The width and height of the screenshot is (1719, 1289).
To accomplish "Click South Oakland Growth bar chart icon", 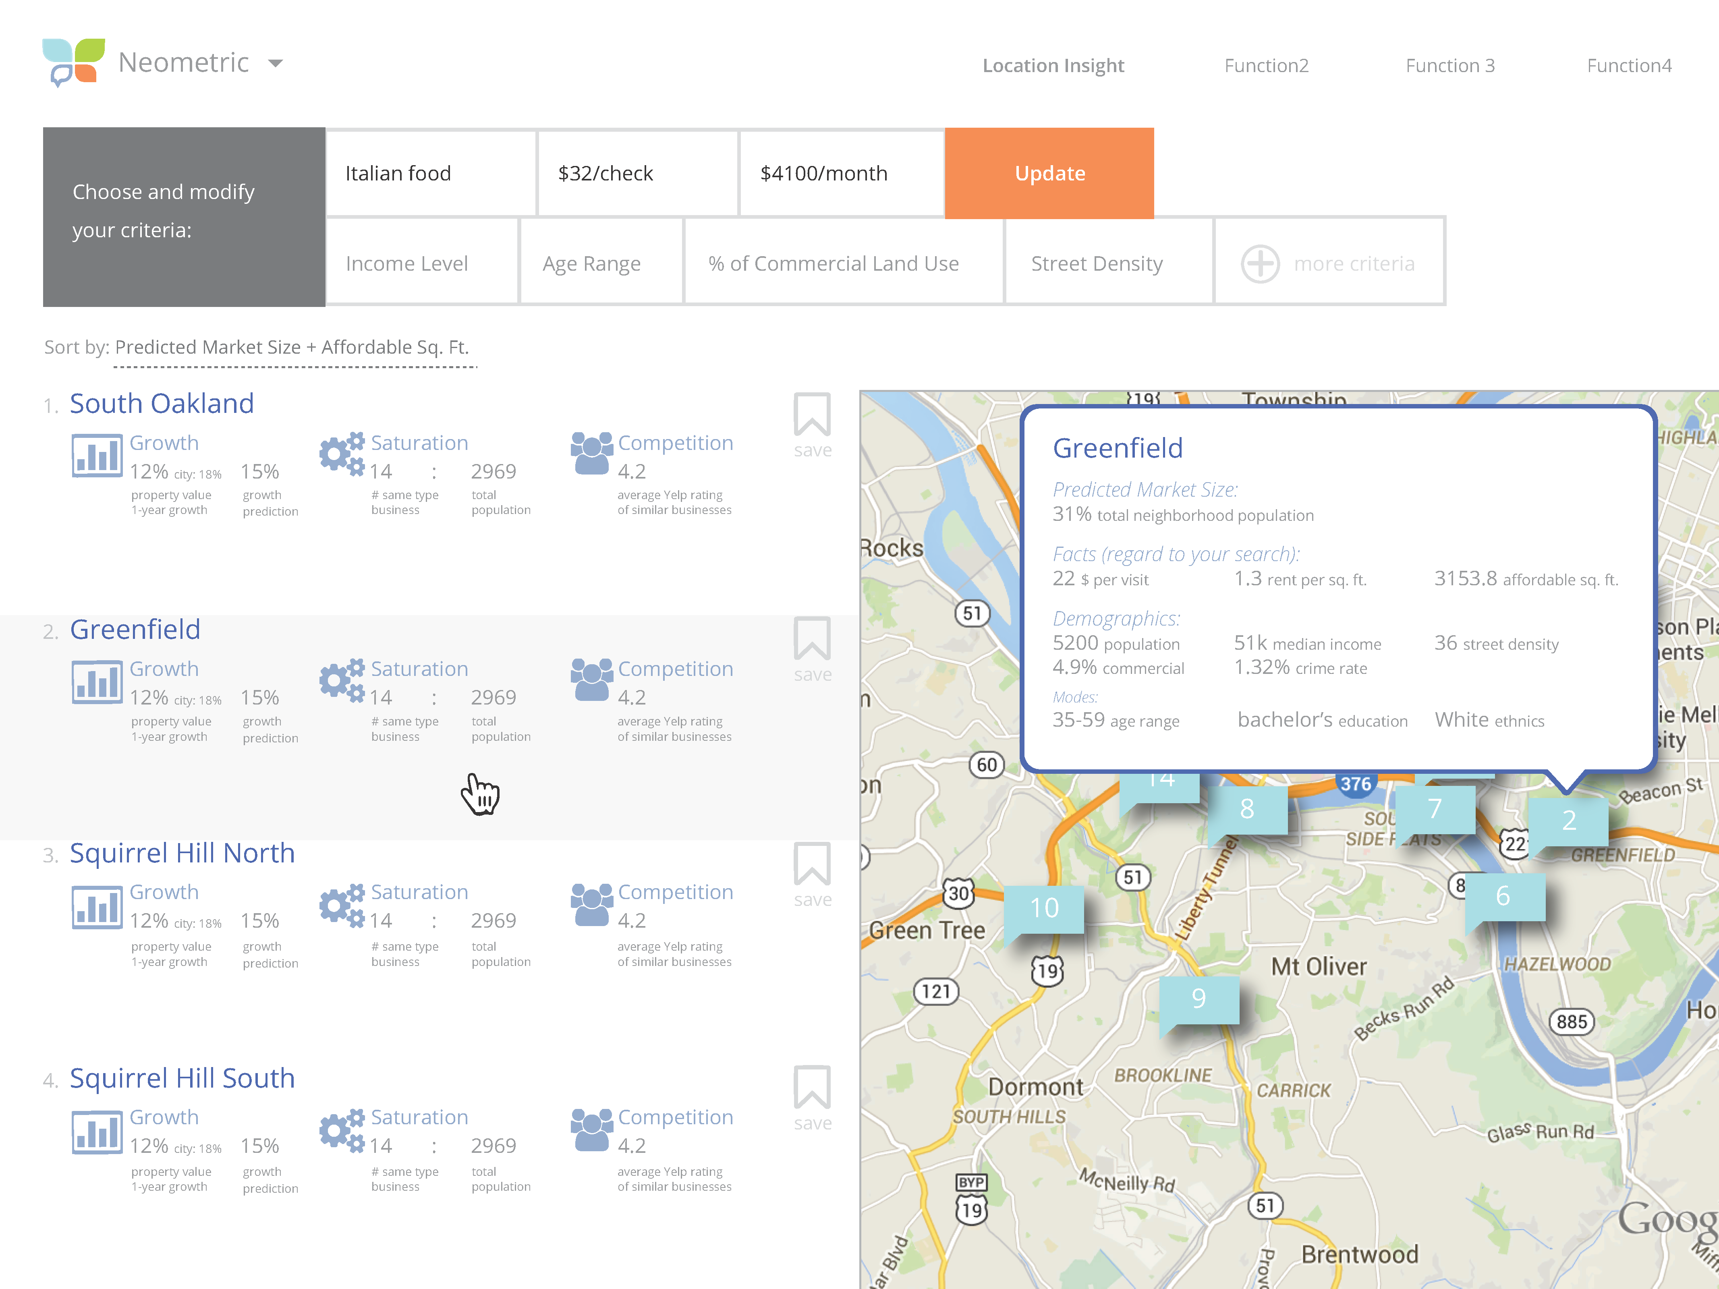I will pos(96,455).
